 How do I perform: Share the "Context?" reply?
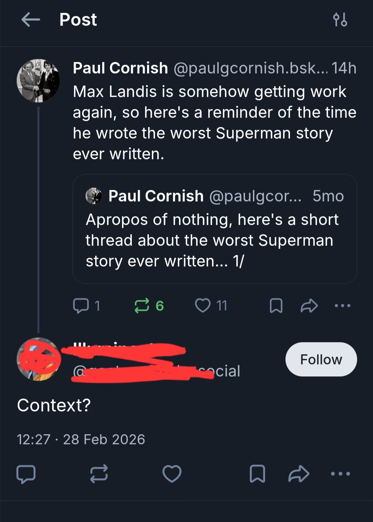click(299, 474)
